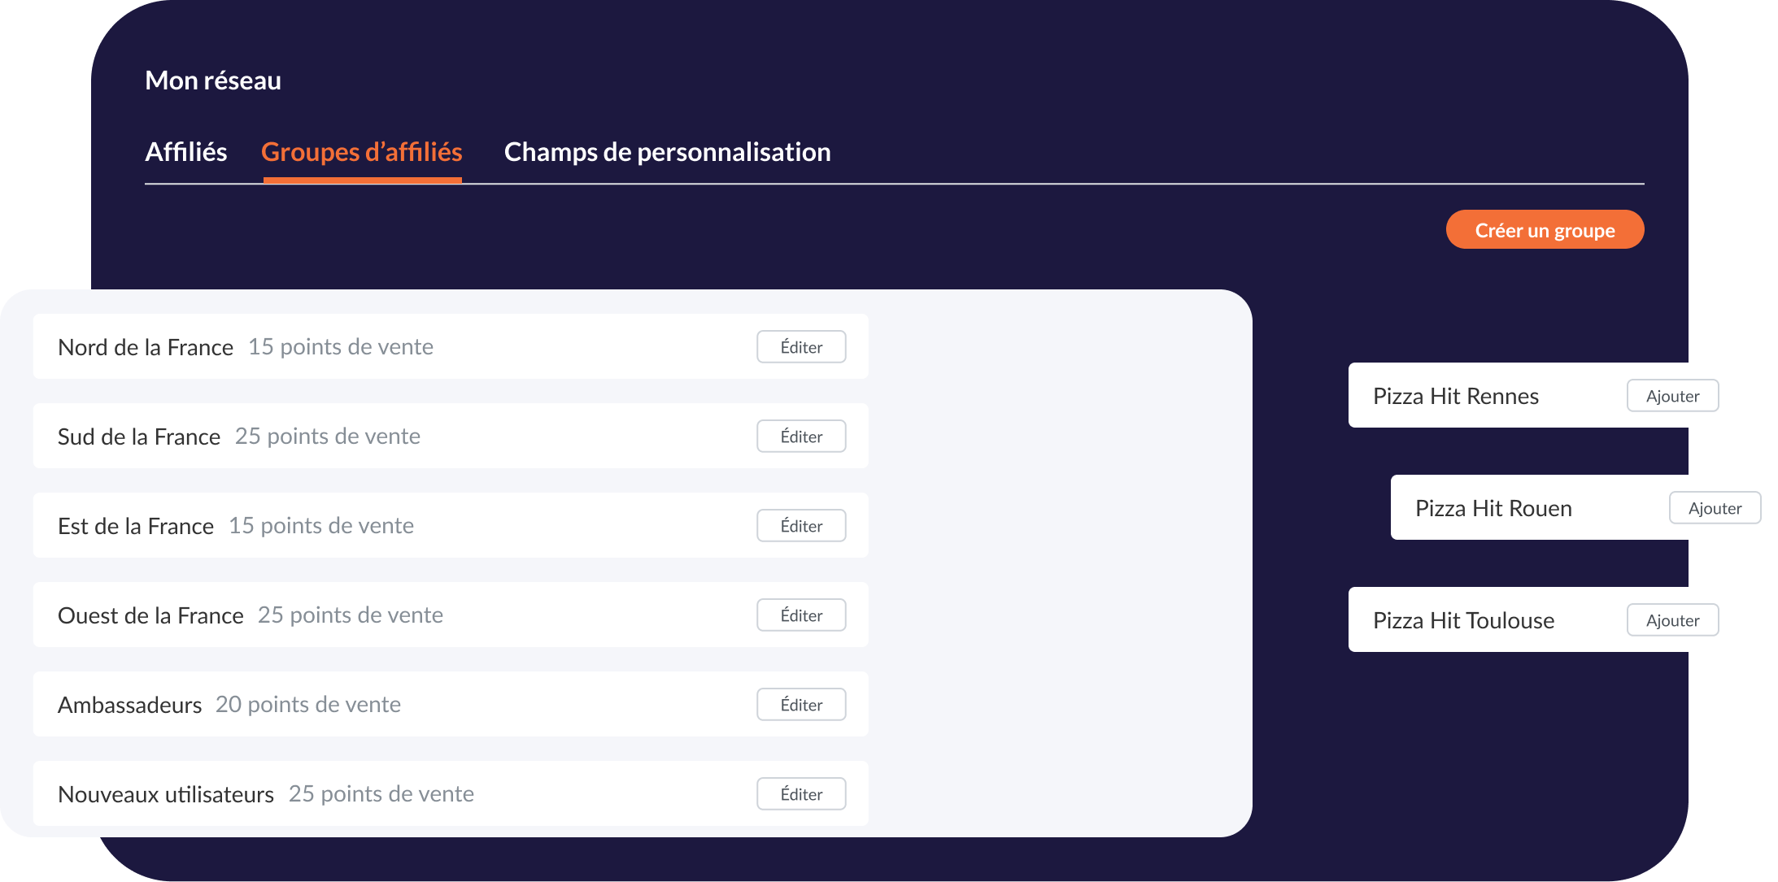Switch to the Affiliés tab
1778x882 pixels.
(x=185, y=152)
